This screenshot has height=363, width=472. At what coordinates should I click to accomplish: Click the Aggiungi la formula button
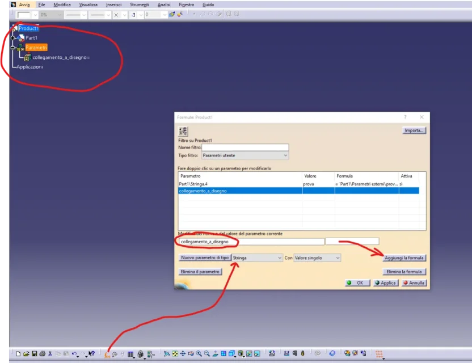pyautogui.click(x=404, y=258)
